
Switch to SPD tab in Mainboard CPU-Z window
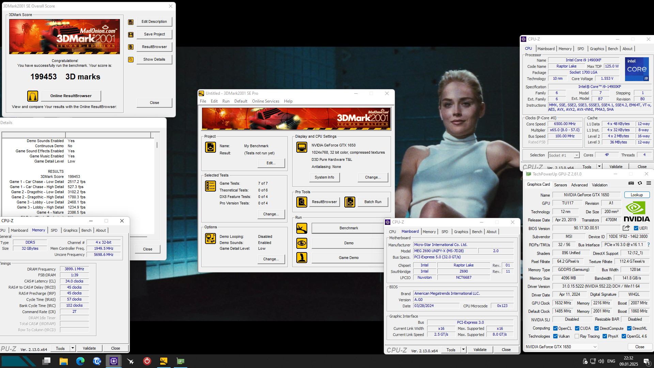coord(445,232)
